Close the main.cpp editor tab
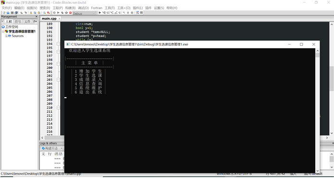The height and width of the screenshot is (178, 334). [x=60, y=19]
